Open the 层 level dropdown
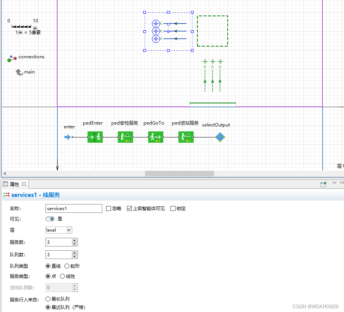 pos(59,230)
